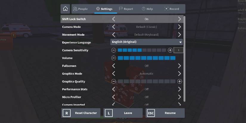Enable Performance Stats with right arrow
Viewport: 246px width, 123px height.
click(x=179, y=89)
